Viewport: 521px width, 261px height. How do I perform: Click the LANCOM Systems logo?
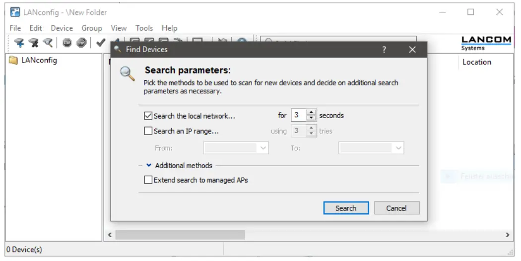pos(486,44)
